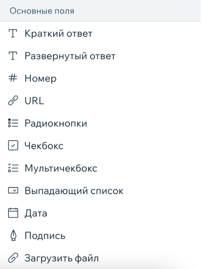Choose the Подпись field

click(101, 235)
